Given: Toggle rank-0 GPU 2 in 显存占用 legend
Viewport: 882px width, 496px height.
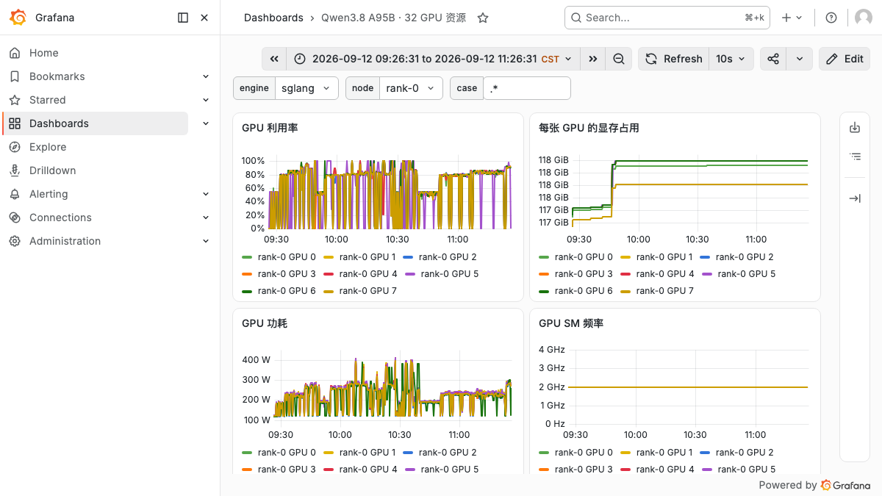Looking at the screenshot, I should tap(745, 257).
